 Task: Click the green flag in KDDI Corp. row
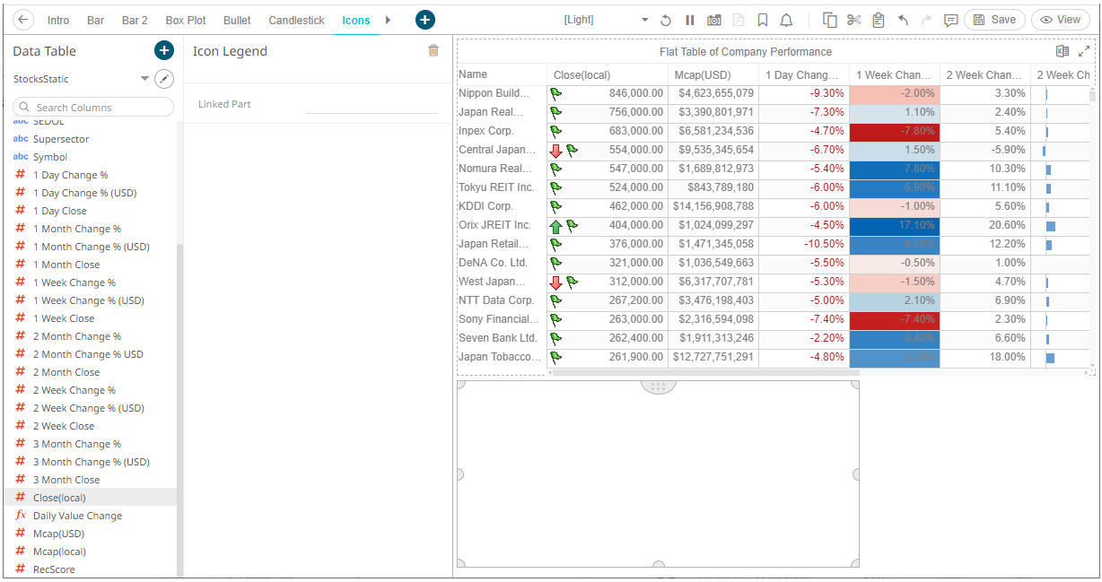click(555, 206)
